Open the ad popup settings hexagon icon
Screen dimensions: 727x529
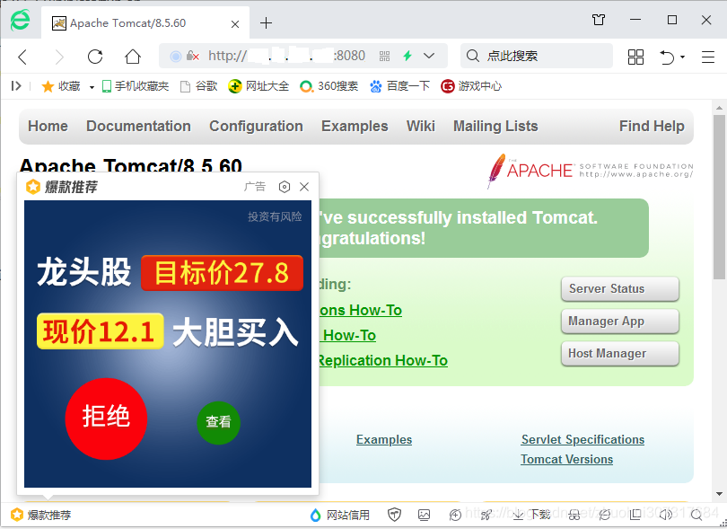(285, 187)
